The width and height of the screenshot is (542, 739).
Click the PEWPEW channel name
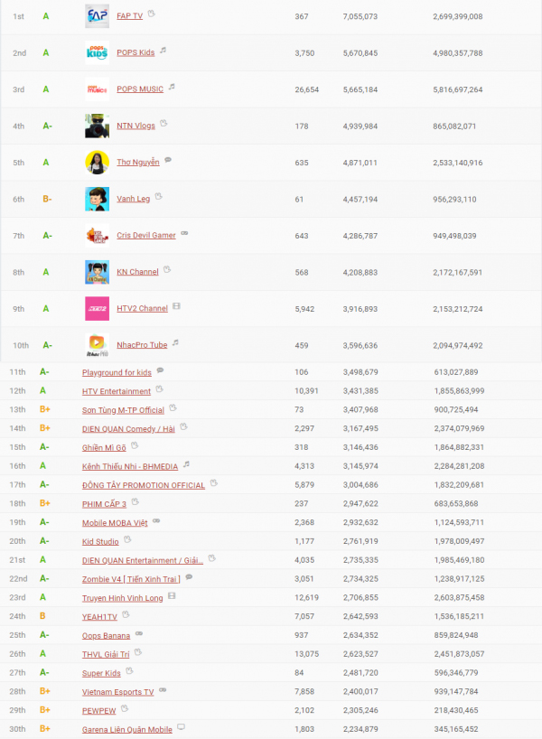[x=100, y=710]
